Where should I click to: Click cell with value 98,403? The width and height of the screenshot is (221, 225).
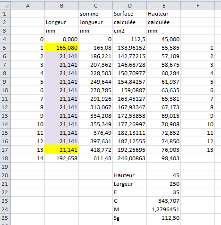click(x=163, y=158)
